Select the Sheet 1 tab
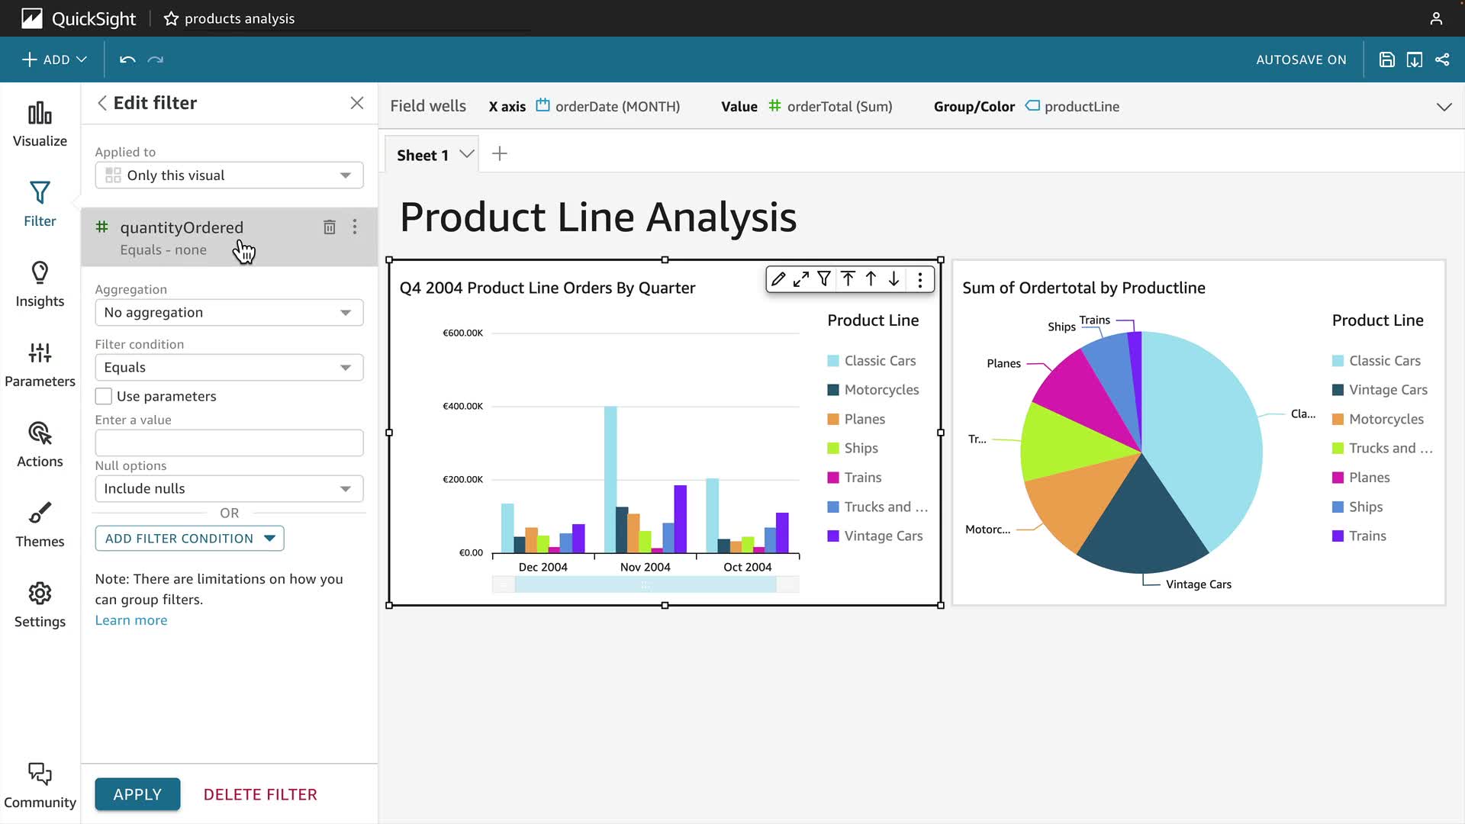This screenshot has height=824, width=1465. [x=423, y=155]
